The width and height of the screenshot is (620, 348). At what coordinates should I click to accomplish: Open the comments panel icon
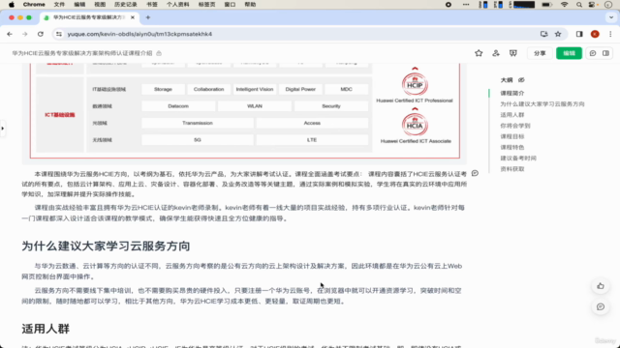[593, 53]
